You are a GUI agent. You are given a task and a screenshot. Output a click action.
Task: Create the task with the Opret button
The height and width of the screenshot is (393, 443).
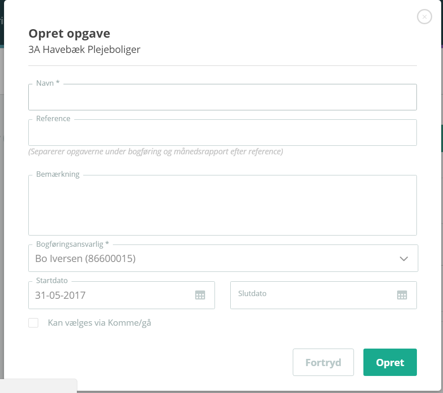click(390, 362)
